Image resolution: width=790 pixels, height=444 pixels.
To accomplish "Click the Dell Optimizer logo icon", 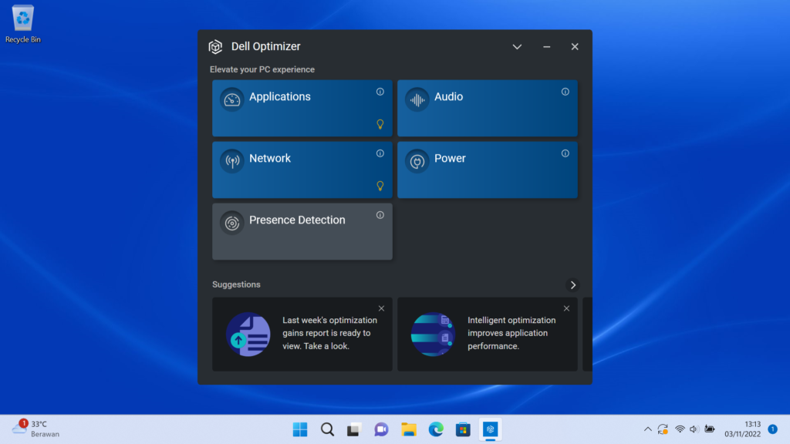I will pyautogui.click(x=216, y=47).
